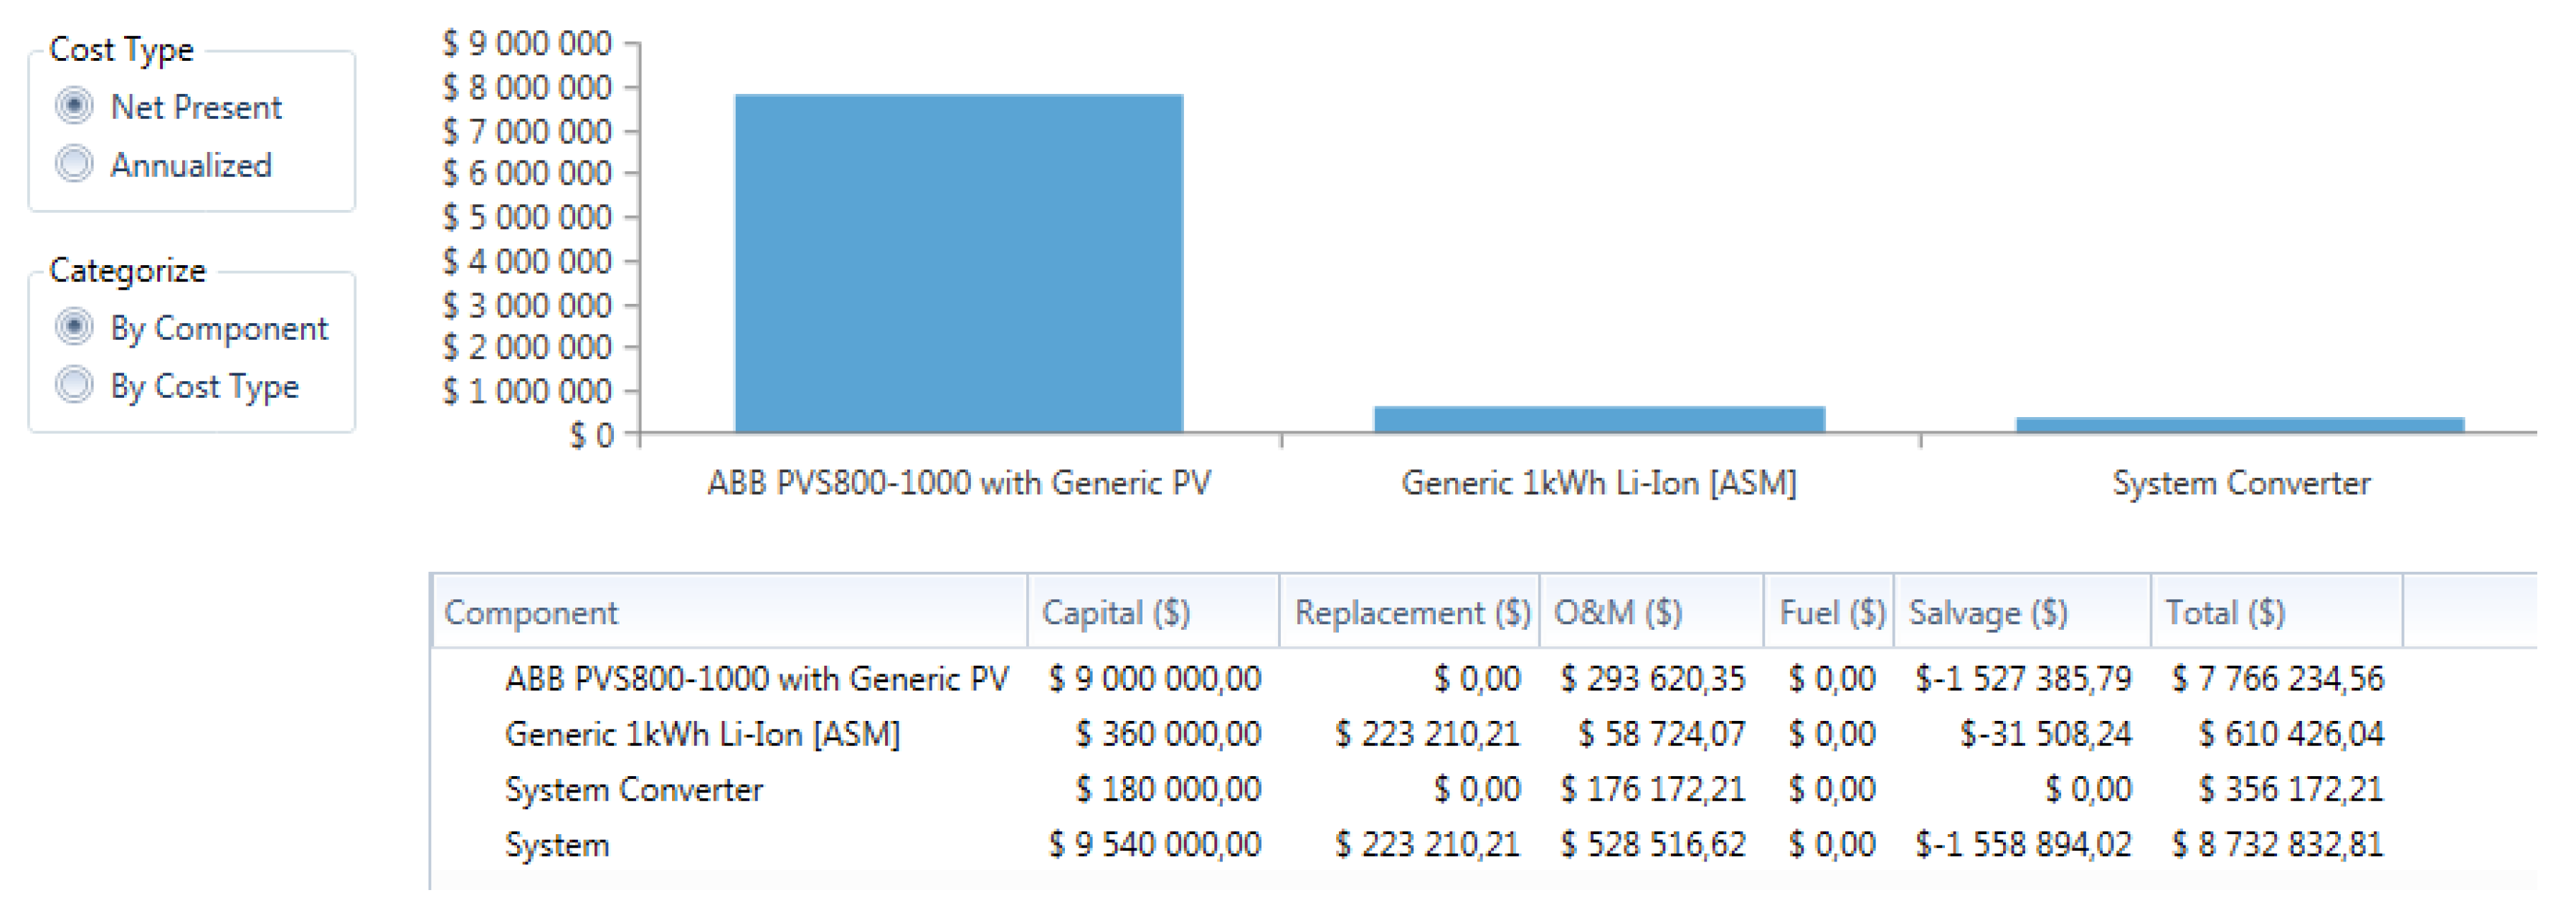Screen dimensions: 2576x908
Task: Select the System totals row
Action: 556,845
